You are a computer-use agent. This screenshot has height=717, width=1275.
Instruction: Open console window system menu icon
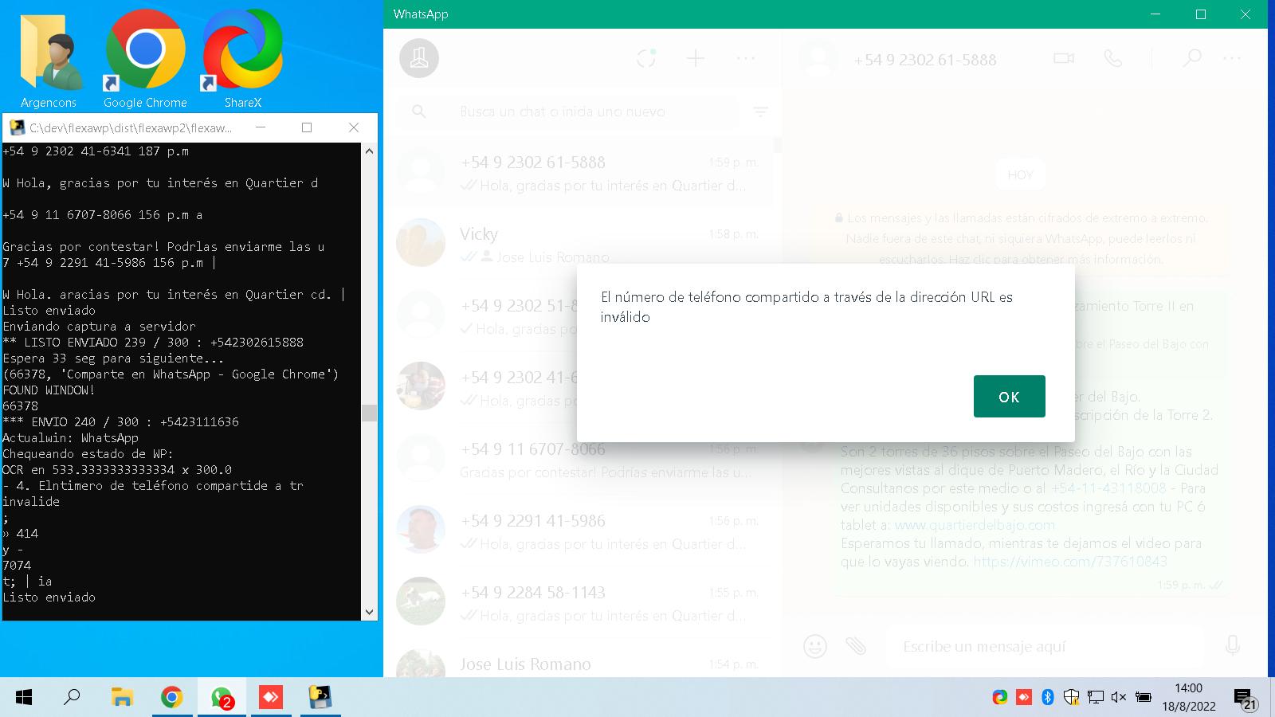click(16, 127)
